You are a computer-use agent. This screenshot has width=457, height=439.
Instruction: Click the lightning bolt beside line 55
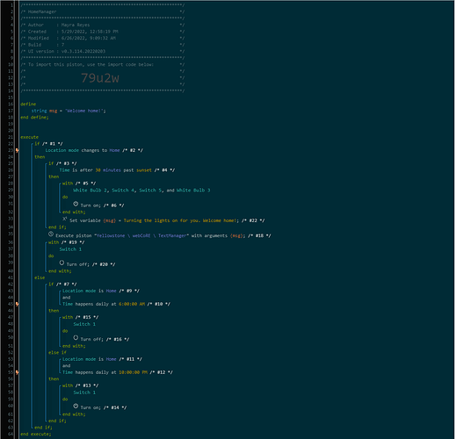click(18, 372)
